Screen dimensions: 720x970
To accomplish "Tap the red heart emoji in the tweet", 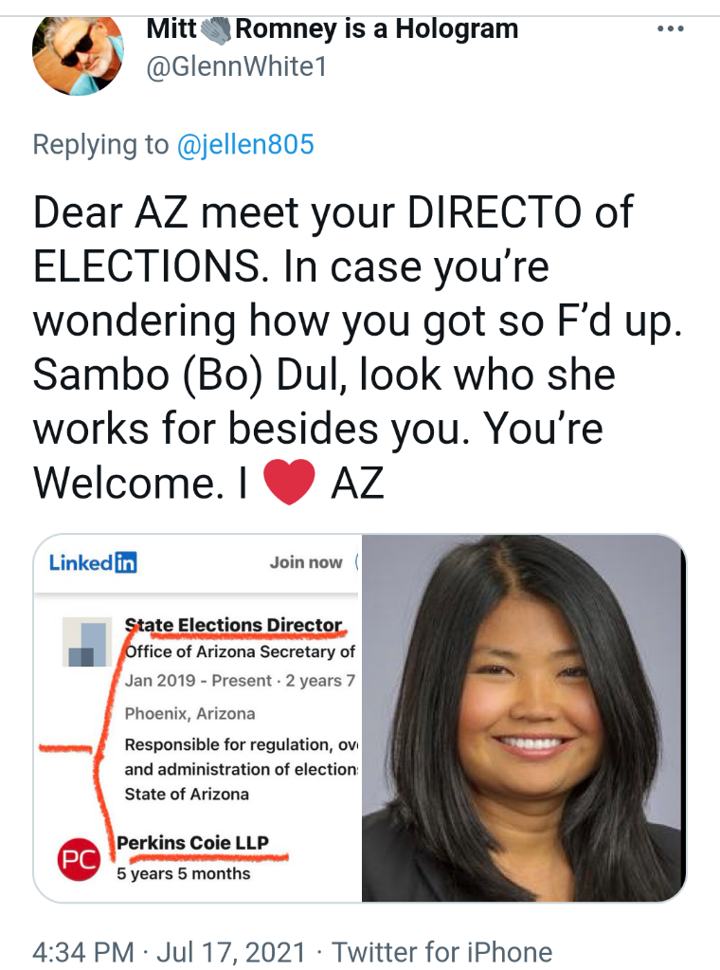I will click(x=289, y=483).
